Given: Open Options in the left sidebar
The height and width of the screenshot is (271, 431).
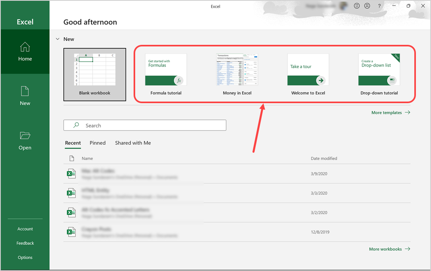Looking at the screenshot, I should 25,258.
